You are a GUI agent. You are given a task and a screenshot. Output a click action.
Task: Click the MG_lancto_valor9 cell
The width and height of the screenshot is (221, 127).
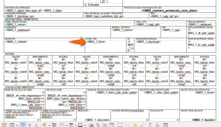coord(16,81)
